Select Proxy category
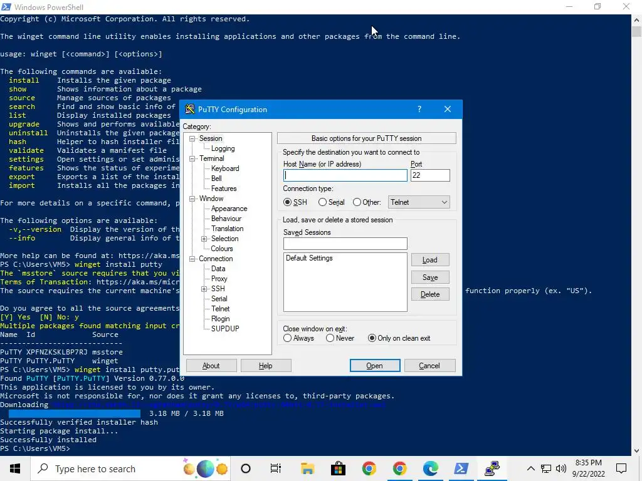 click(x=219, y=279)
